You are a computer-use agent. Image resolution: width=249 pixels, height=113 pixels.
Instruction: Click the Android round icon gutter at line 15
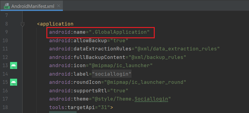point(14,82)
